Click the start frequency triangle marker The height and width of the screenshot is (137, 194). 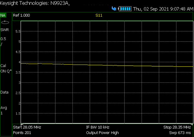22,124
